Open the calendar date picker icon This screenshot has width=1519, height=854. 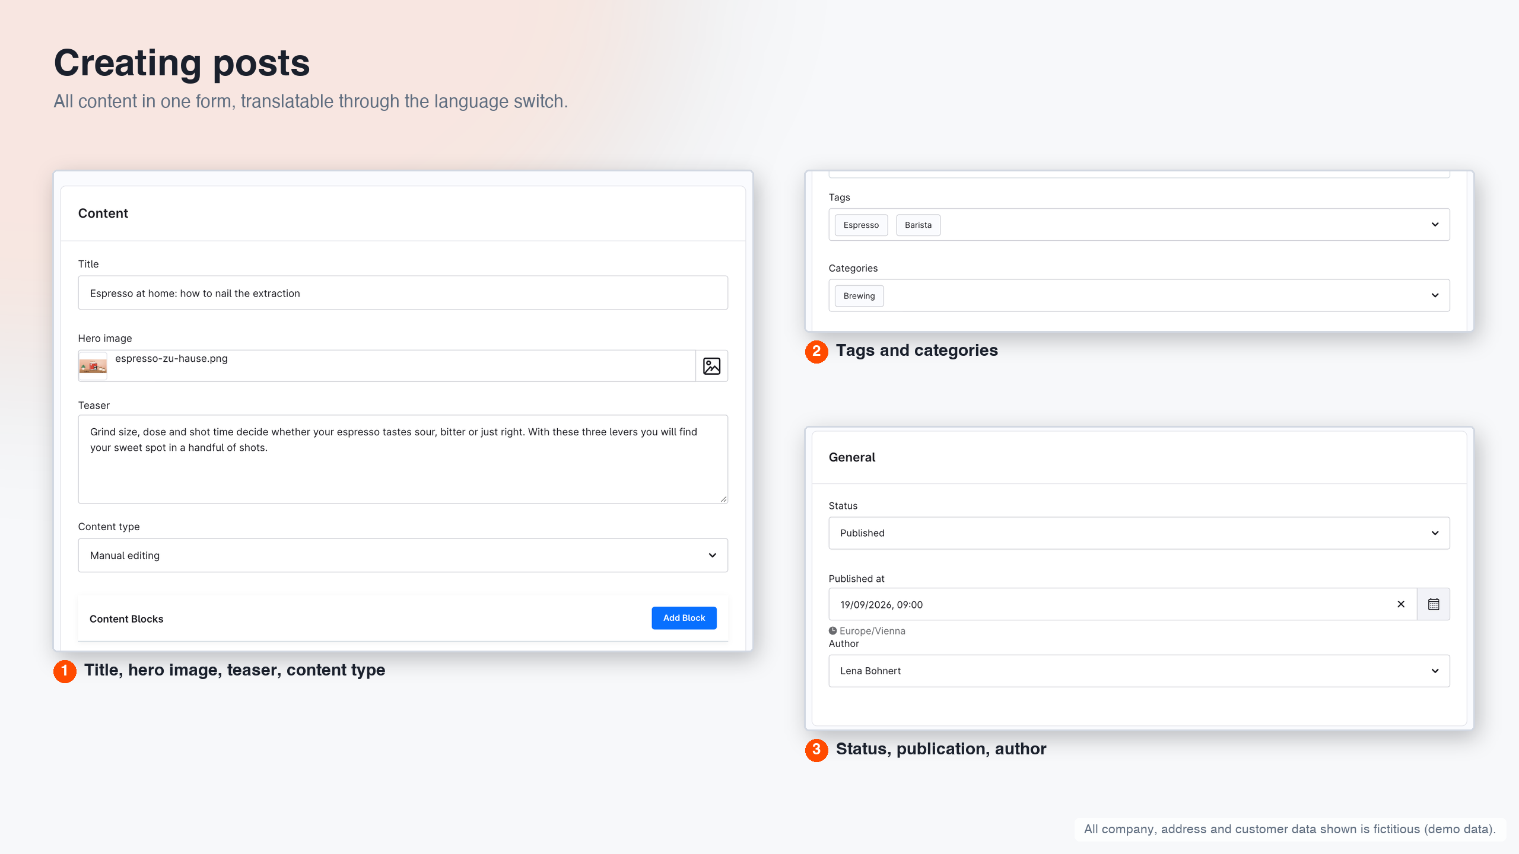(x=1434, y=604)
